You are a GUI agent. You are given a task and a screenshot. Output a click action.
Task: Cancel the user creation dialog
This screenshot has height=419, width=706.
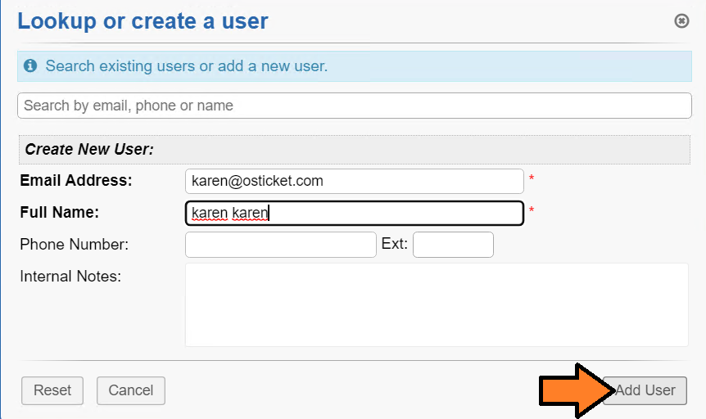131,390
